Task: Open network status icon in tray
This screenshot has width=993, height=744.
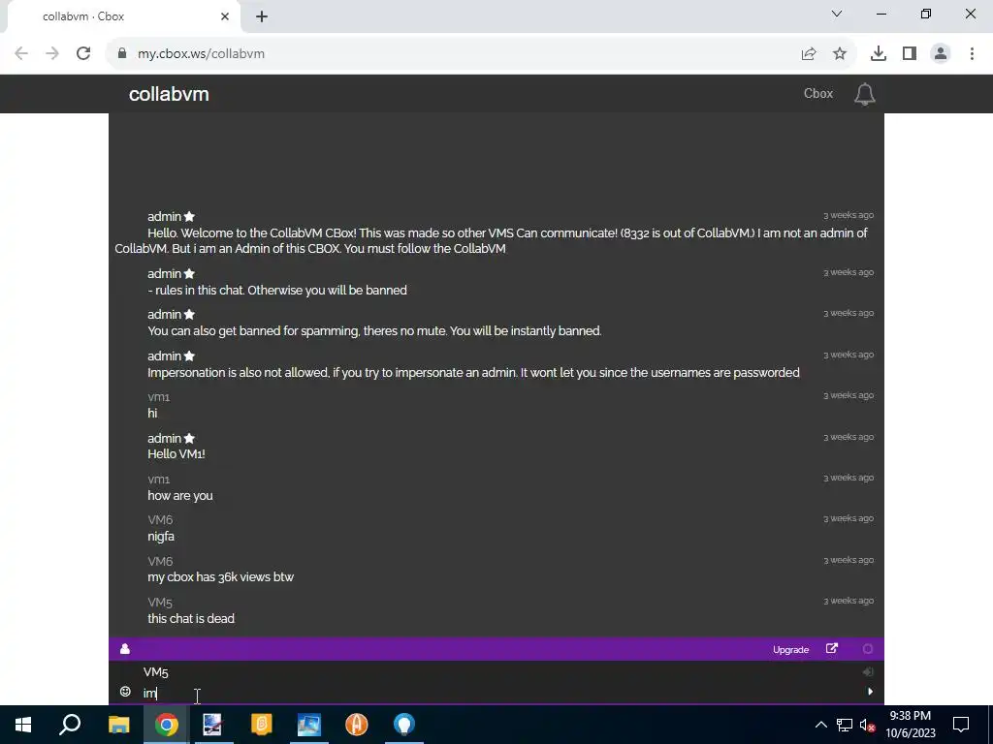Action: coord(845,725)
